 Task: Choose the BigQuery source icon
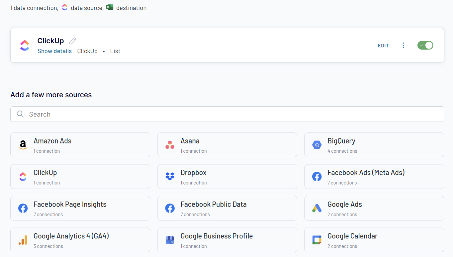(317, 145)
